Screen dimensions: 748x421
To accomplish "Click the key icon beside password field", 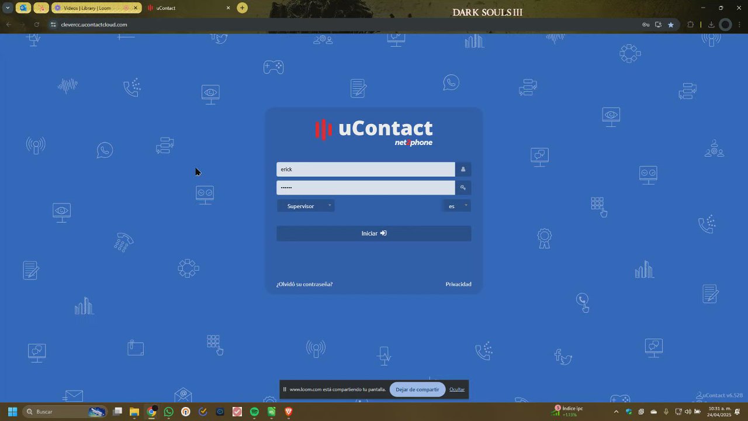I will 463,188.
